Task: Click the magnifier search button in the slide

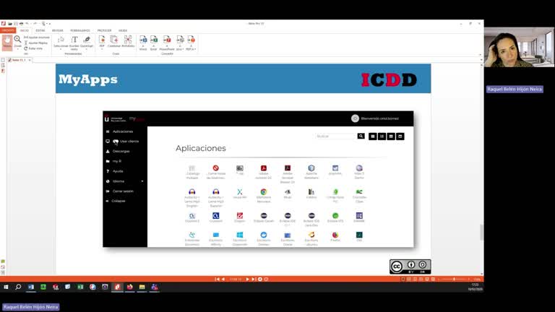Action: [361, 136]
